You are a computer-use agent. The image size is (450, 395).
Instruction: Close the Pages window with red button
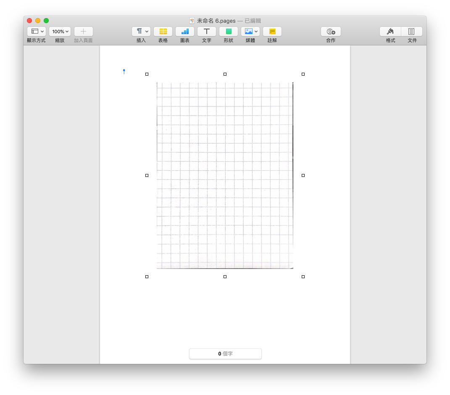tap(29, 21)
